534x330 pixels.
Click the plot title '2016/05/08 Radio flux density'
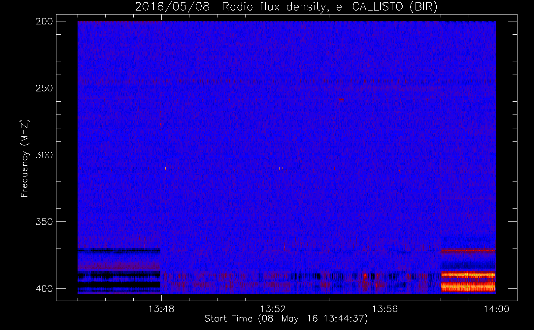click(x=230, y=7)
